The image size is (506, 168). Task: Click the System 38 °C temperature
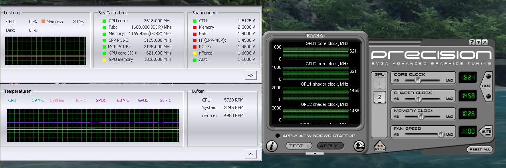pyautogui.click(x=80, y=100)
